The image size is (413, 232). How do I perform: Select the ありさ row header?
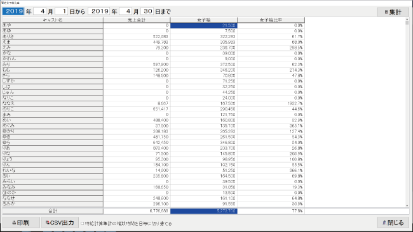[53, 37]
